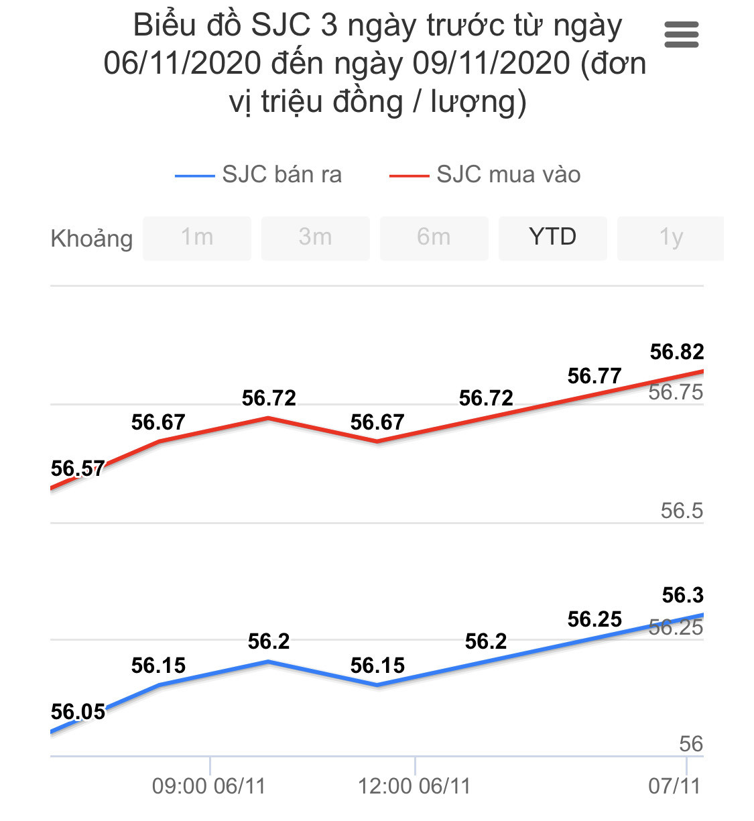The image size is (754, 821).
Task: Click the 56.57 red line data label
Action: tap(78, 468)
